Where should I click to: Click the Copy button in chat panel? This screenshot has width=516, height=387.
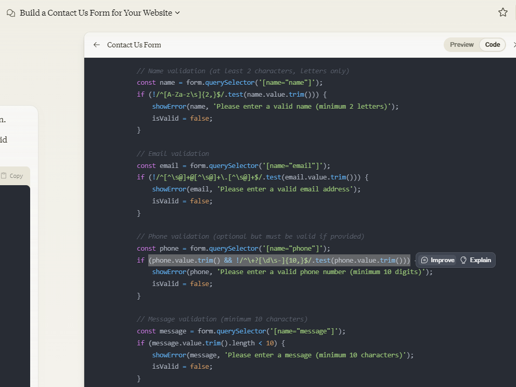pos(12,176)
